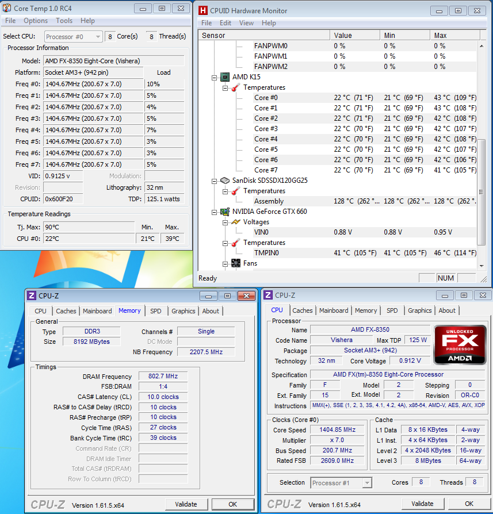The height and width of the screenshot is (514, 493).
Task: Maximize the Core Temp window
Action: coord(162,9)
